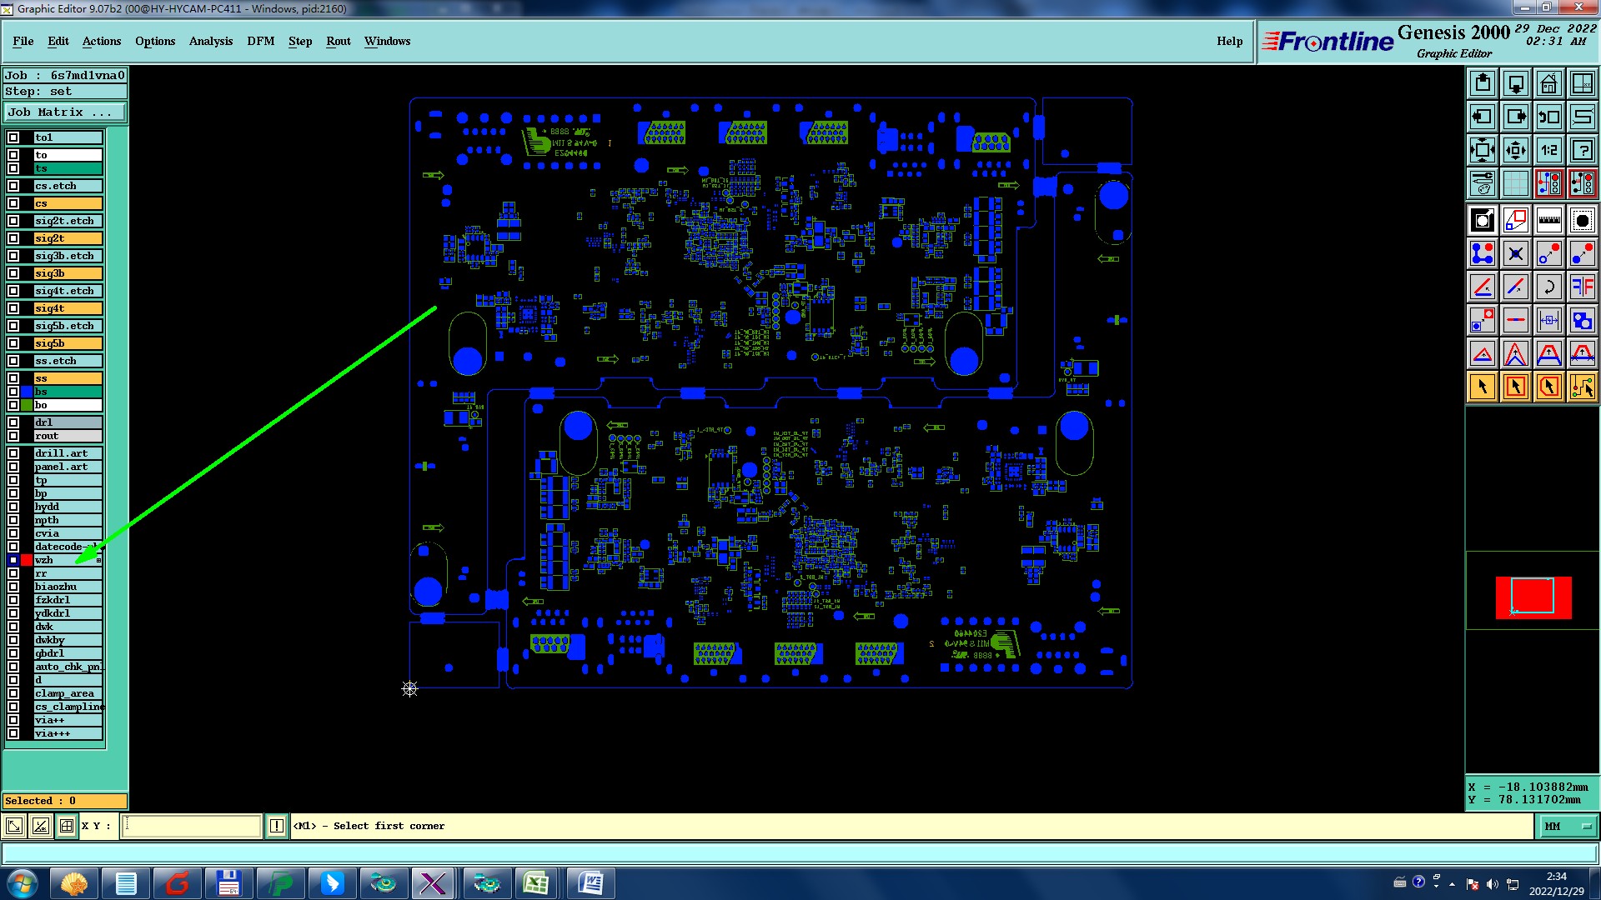Select the ruler measurement tool icon
Image resolution: width=1601 pixels, height=900 pixels.
[x=1548, y=220]
